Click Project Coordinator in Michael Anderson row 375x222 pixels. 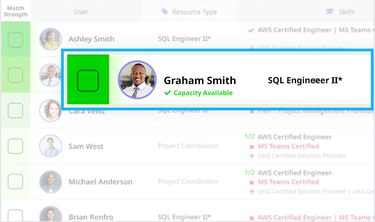click(188, 182)
